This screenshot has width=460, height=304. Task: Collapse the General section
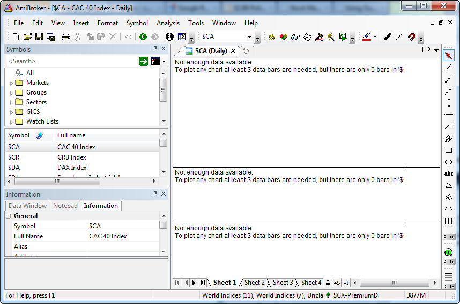9,216
